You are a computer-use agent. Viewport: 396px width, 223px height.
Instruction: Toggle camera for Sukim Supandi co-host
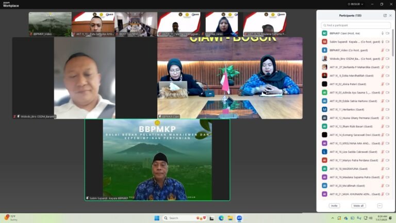coord(387,42)
